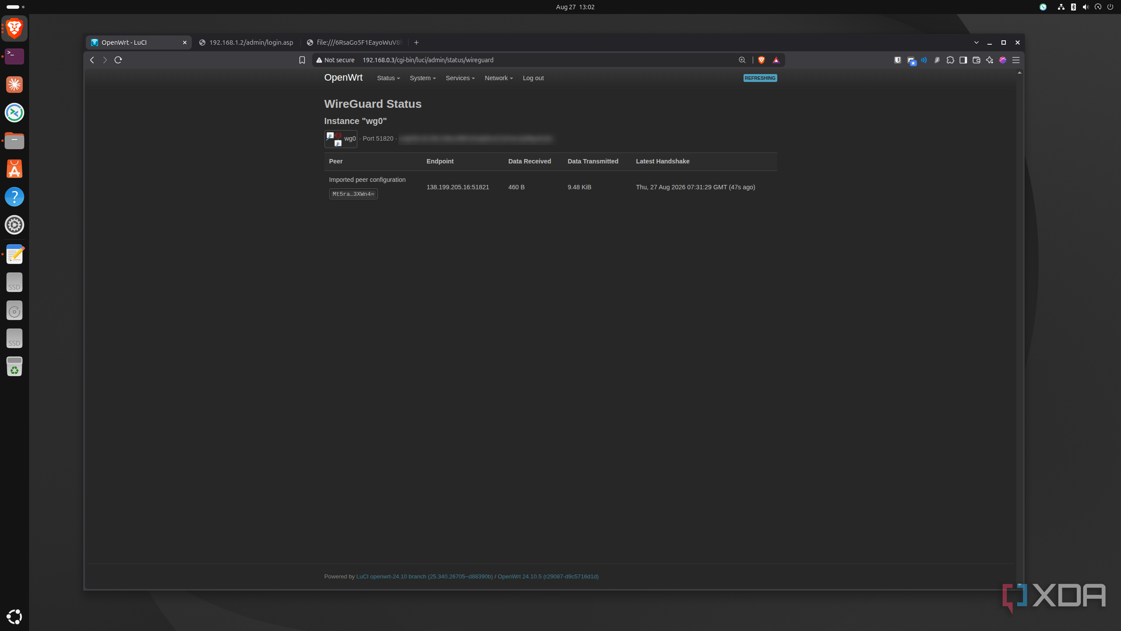Open Brave Rewards triangle icon
This screenshot has width=1121, height=631.
click(776, 60)
